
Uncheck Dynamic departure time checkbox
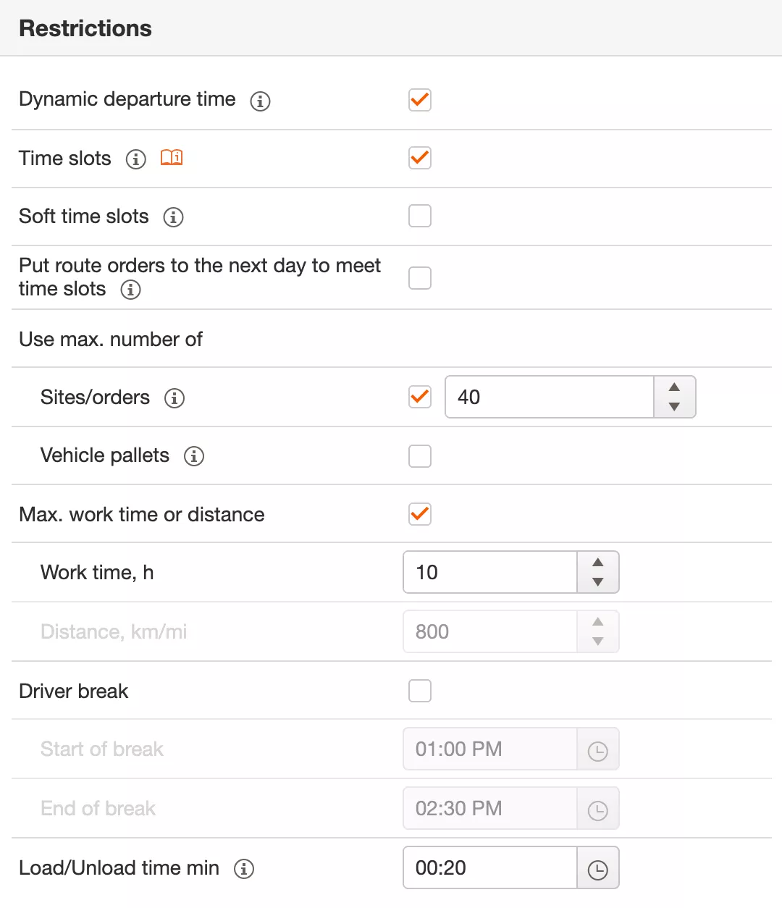point(420,99)
